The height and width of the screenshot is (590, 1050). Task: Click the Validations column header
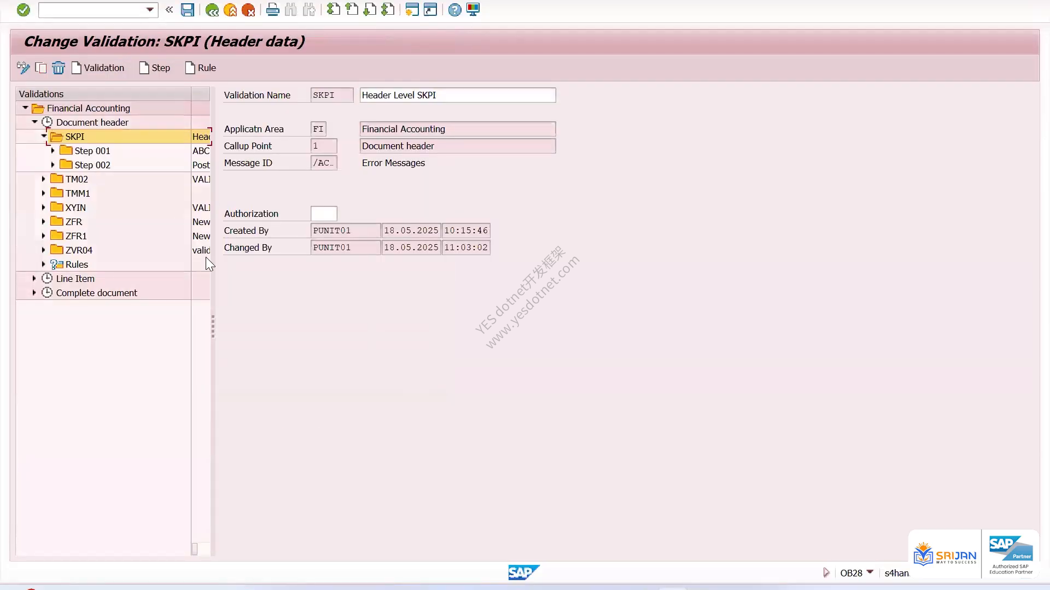click(103, 94)
